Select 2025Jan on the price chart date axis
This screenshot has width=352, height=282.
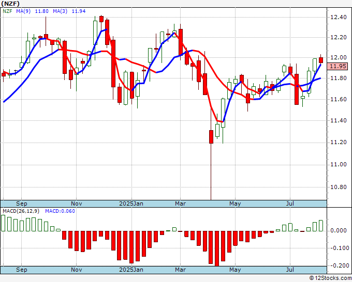click(131, 203)
